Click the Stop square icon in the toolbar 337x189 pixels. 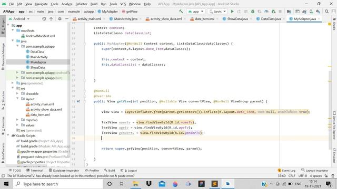[x=280, y=12]
